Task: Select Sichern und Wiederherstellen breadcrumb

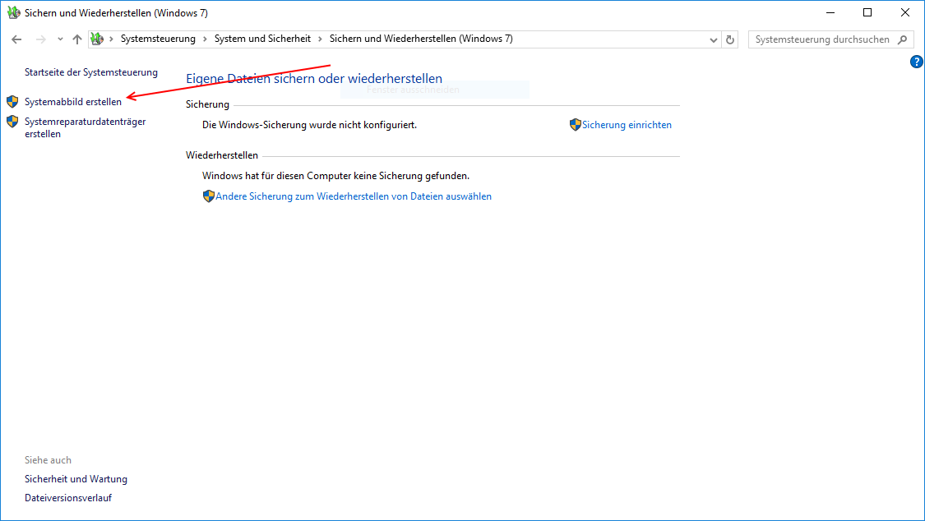Action: (x=421, y=39)
